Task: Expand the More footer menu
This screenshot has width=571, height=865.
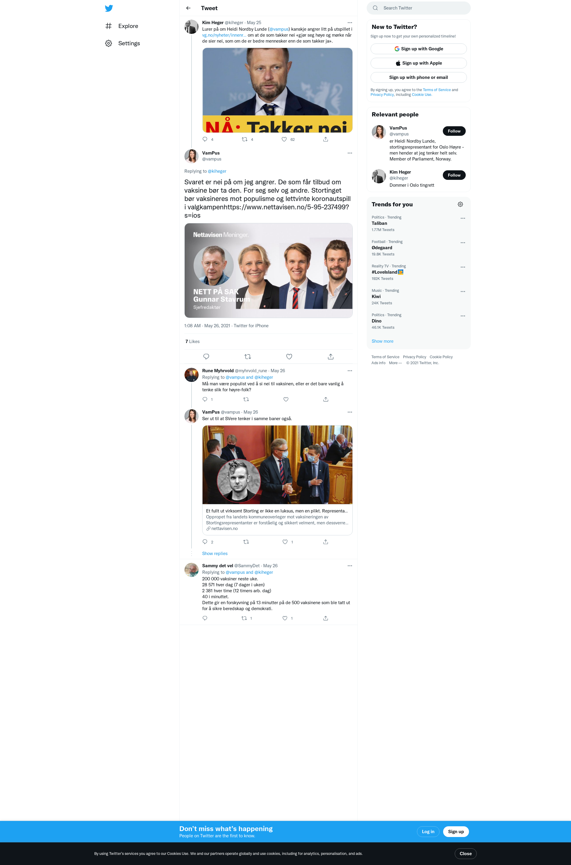Action: 395,363
